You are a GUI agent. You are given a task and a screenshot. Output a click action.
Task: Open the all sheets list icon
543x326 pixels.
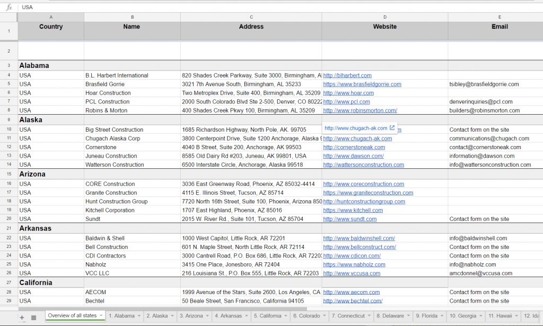(34, 318)
